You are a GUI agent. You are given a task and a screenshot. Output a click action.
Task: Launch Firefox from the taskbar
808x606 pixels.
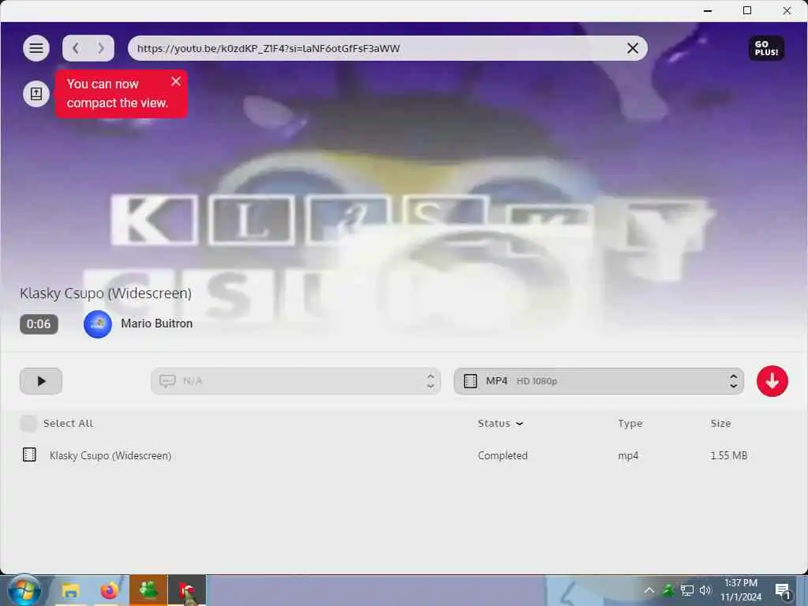pos(109,590)
